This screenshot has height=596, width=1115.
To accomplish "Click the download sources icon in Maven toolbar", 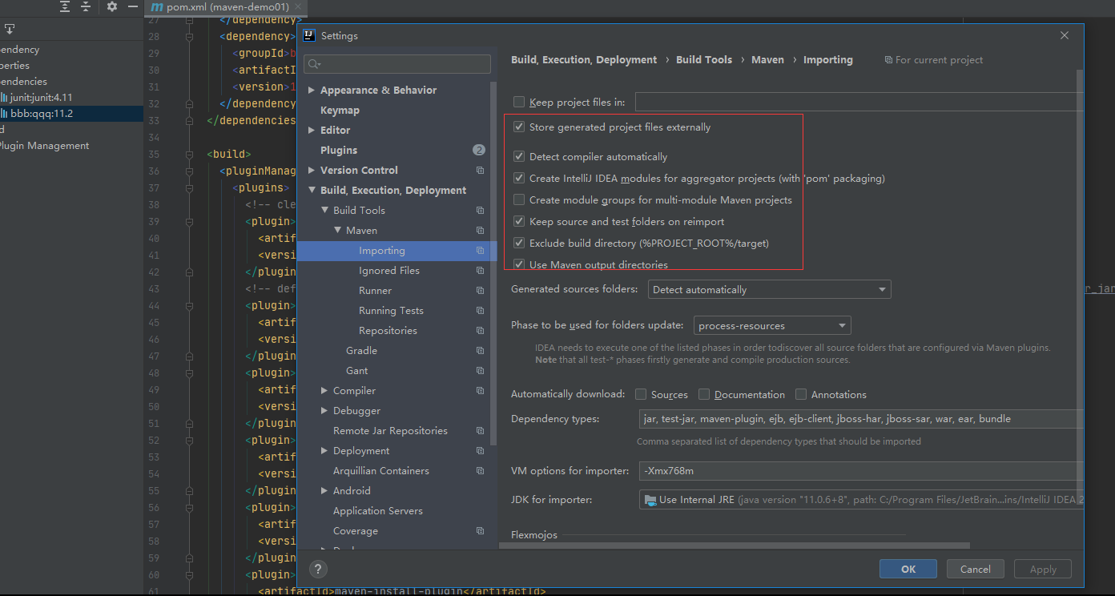I will 10,28.
